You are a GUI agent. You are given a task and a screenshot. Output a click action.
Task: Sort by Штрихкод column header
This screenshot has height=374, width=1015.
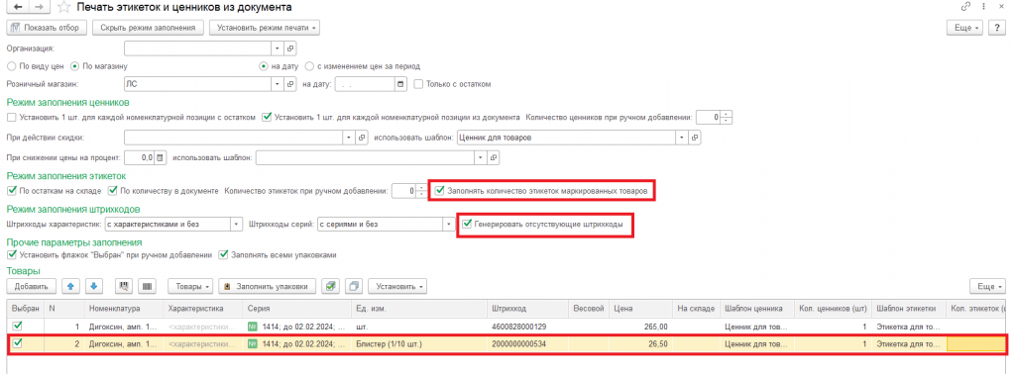pos(527,309)
